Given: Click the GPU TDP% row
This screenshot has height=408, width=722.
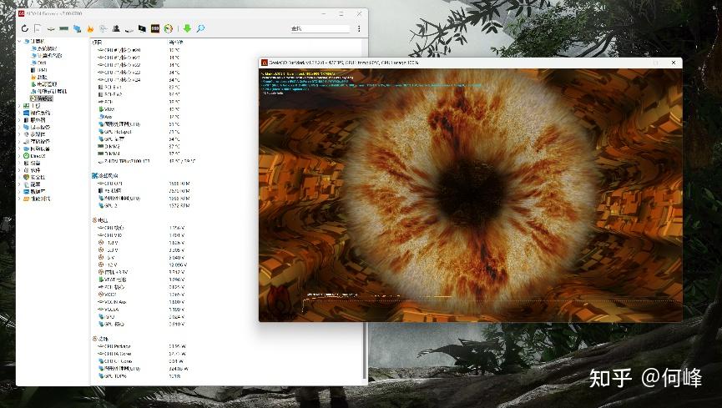Looking at the screenshot, I should 139,376.
